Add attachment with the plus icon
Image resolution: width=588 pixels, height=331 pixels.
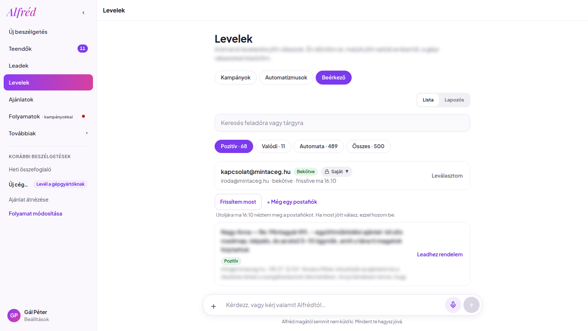point(214,306)
